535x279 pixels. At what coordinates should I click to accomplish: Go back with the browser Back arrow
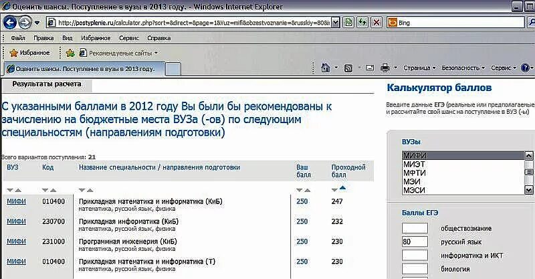point(10,23)
